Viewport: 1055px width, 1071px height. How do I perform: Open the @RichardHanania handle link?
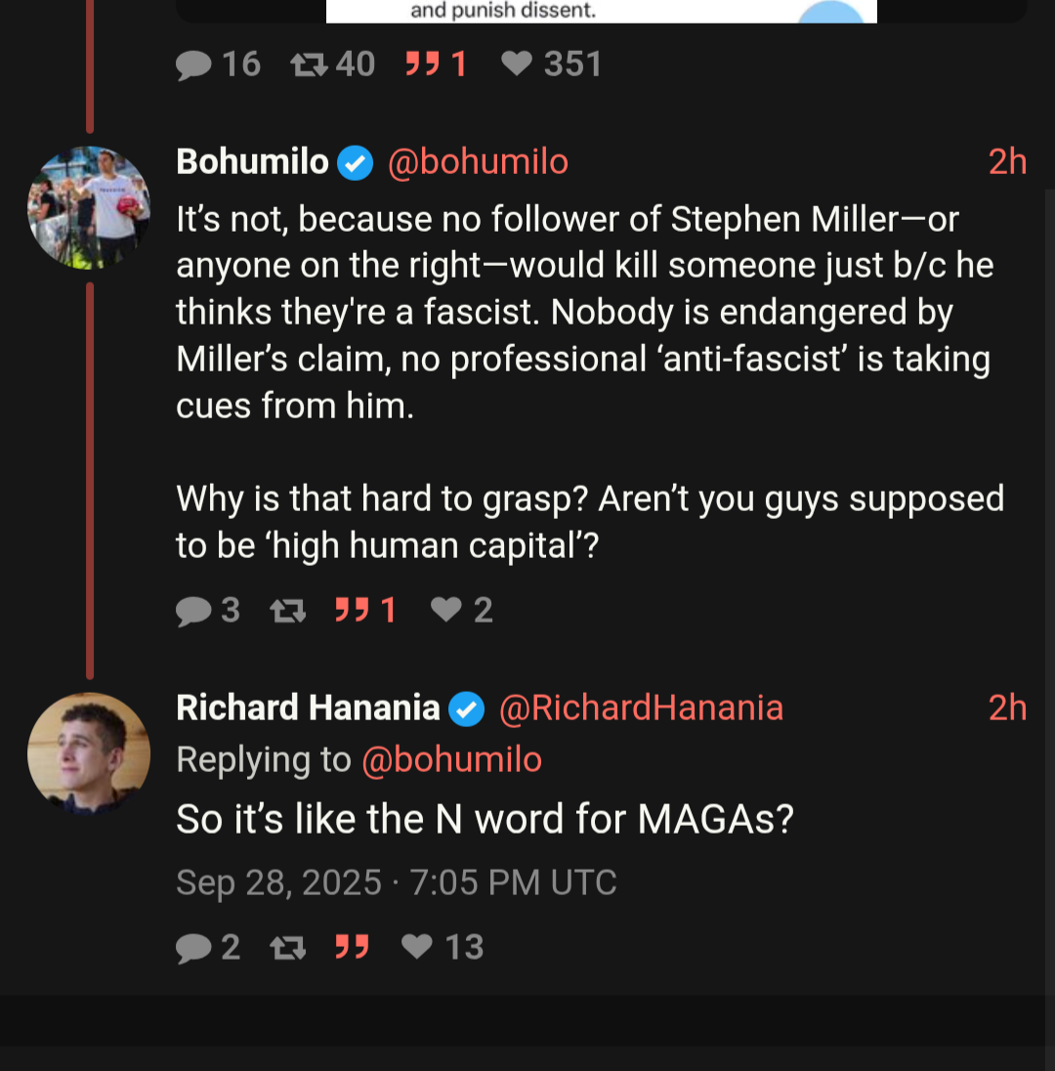641,707
